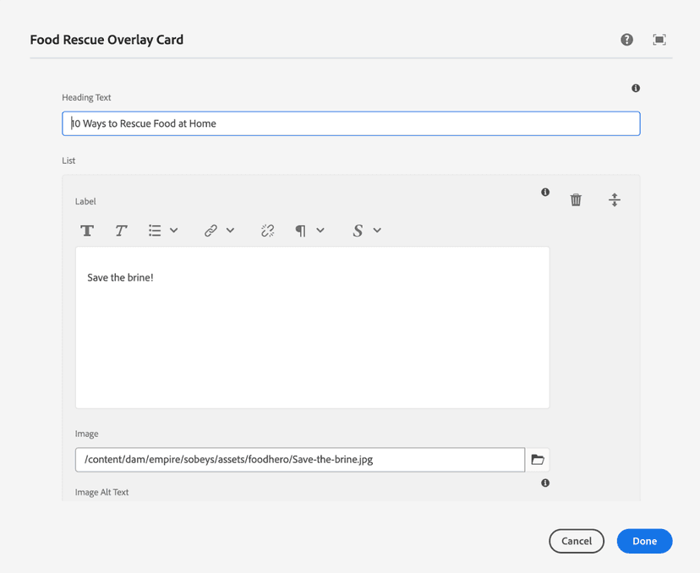Click info icon near Image Alt Text

click(x=545, y=483)
